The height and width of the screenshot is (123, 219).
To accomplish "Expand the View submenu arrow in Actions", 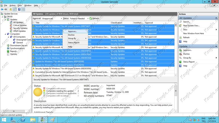I will [216, 30].
